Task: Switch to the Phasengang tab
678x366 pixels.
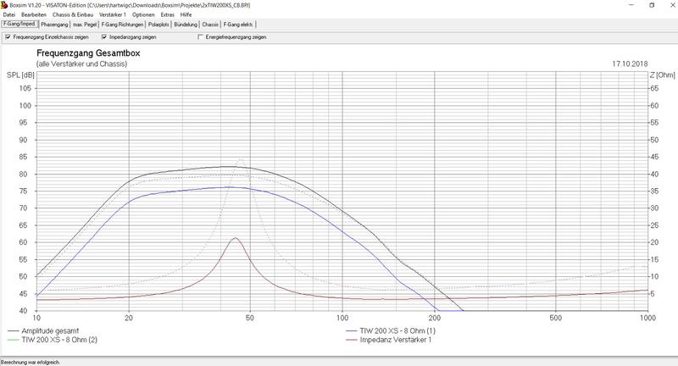Action: click(x=54, y=25)
